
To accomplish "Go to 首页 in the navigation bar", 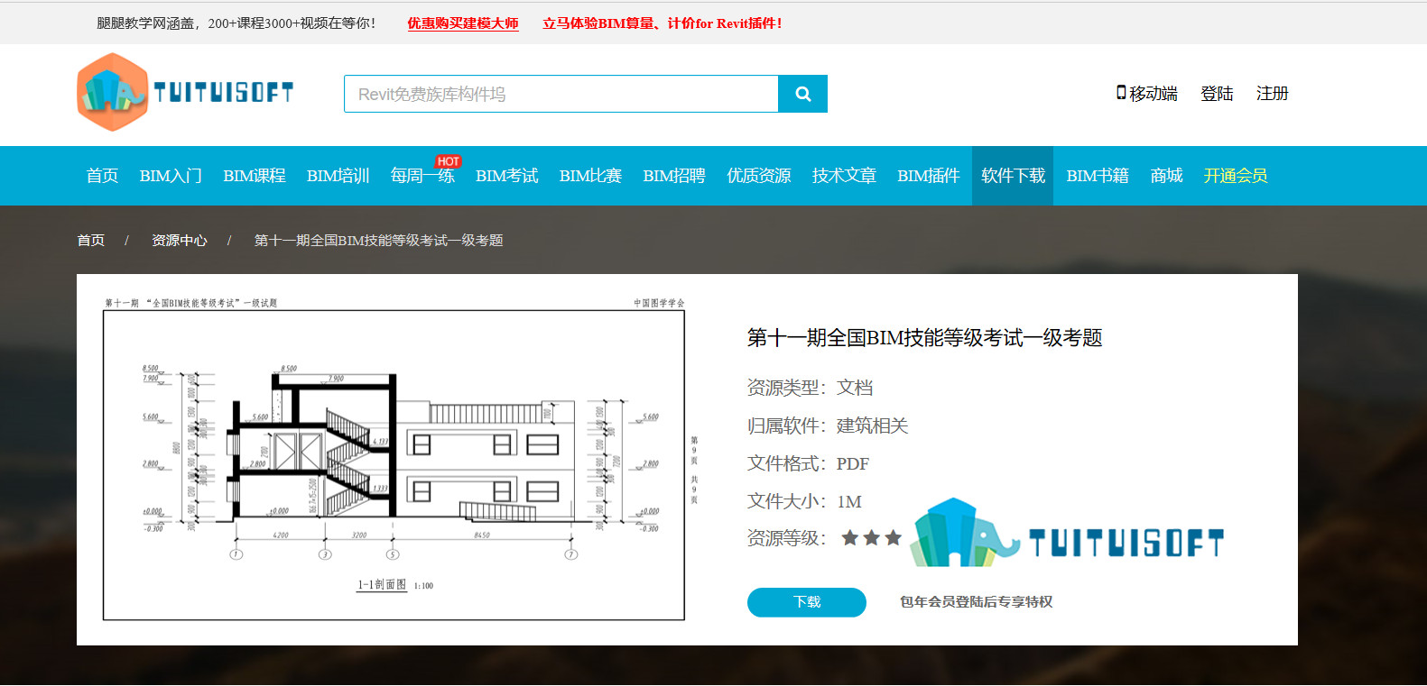I will click(102, 176).
